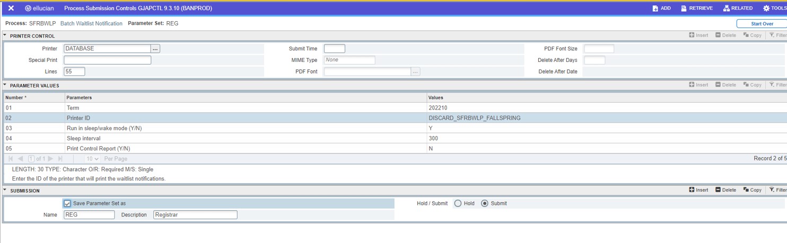Image resolution: width=787 pixels, height=243 pixels.
Task: Select the Submit radio button
Action: click(484, 203)
